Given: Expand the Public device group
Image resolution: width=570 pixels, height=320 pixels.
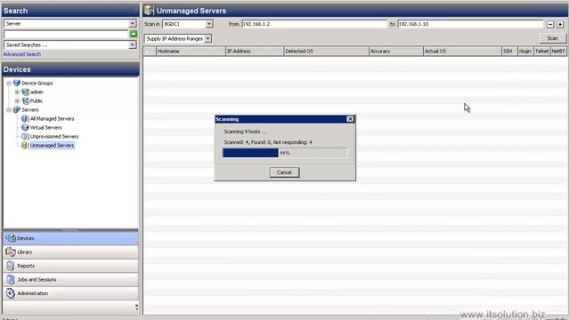Looking at the screenshot, I should point(17,100).
